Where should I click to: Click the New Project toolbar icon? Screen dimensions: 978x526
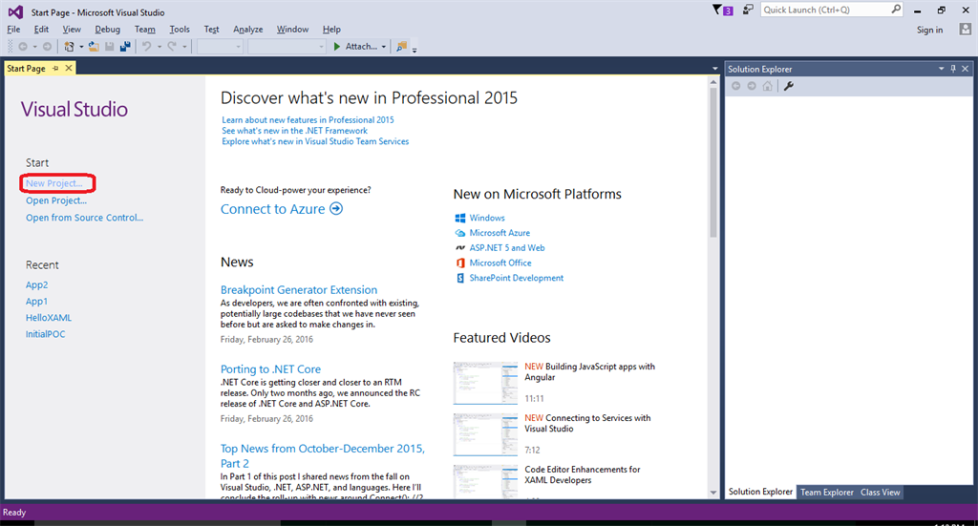tap(69, 47)
